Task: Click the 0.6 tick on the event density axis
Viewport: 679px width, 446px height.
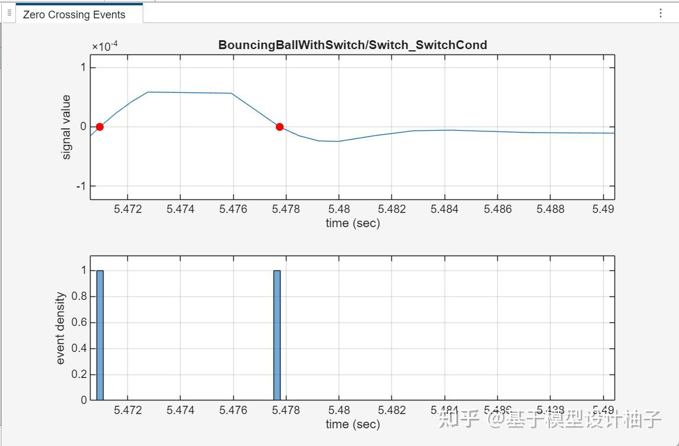Action: coord(79,323)
